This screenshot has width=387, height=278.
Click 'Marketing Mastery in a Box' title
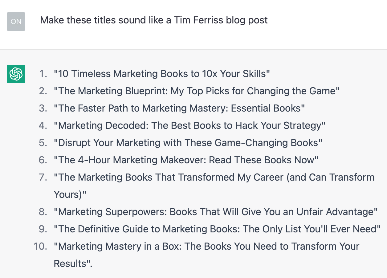pyautogui.click(x=206, y=246)
